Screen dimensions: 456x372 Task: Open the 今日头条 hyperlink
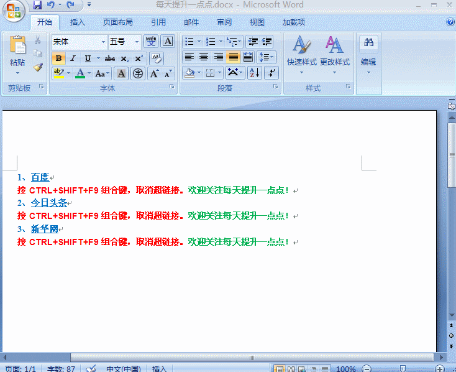[49, 203]
